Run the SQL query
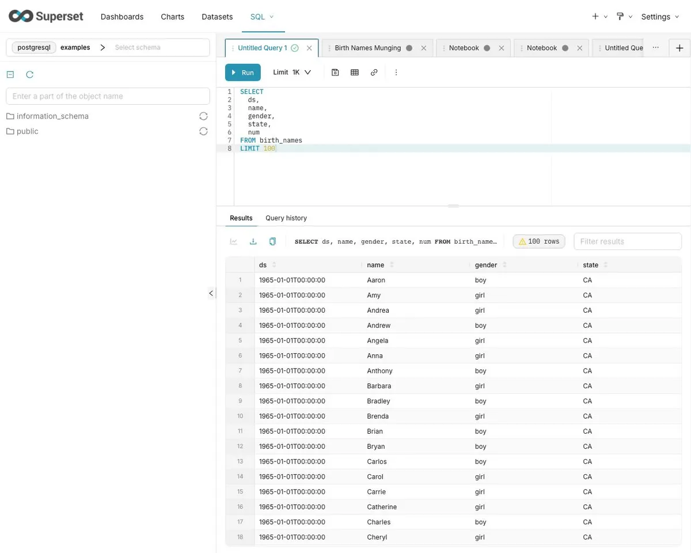691x553 pixels. click(x=243, y=73)
